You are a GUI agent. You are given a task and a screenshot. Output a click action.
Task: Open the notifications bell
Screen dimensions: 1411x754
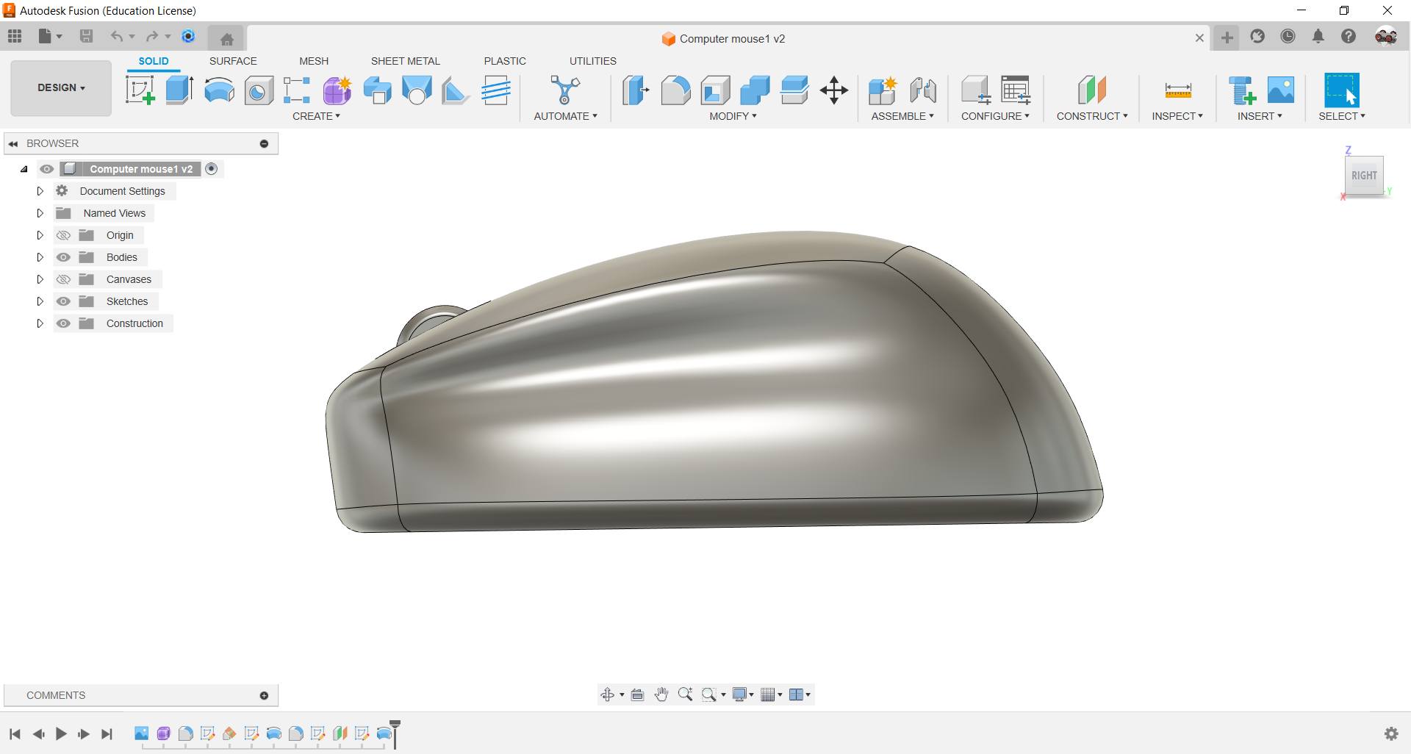point(1318,36)
